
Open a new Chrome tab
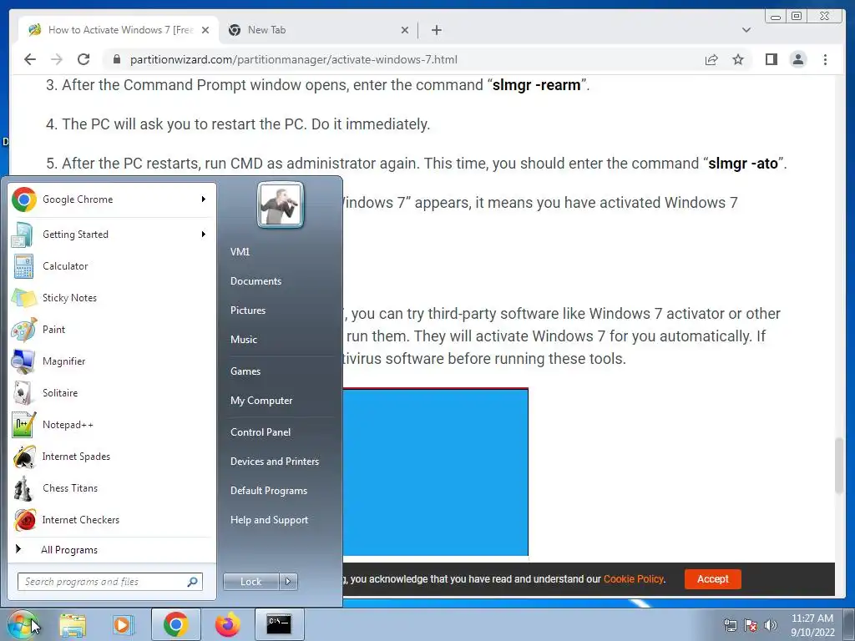point(436,30)
